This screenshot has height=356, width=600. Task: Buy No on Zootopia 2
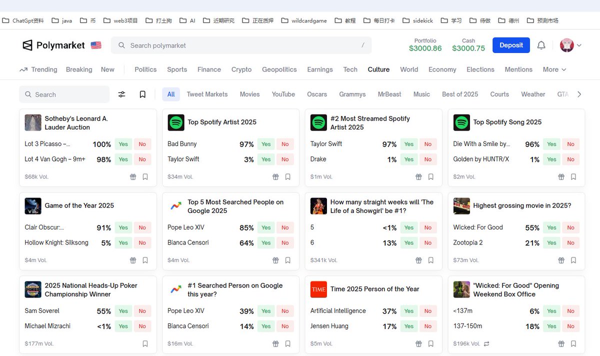point(570,243)
